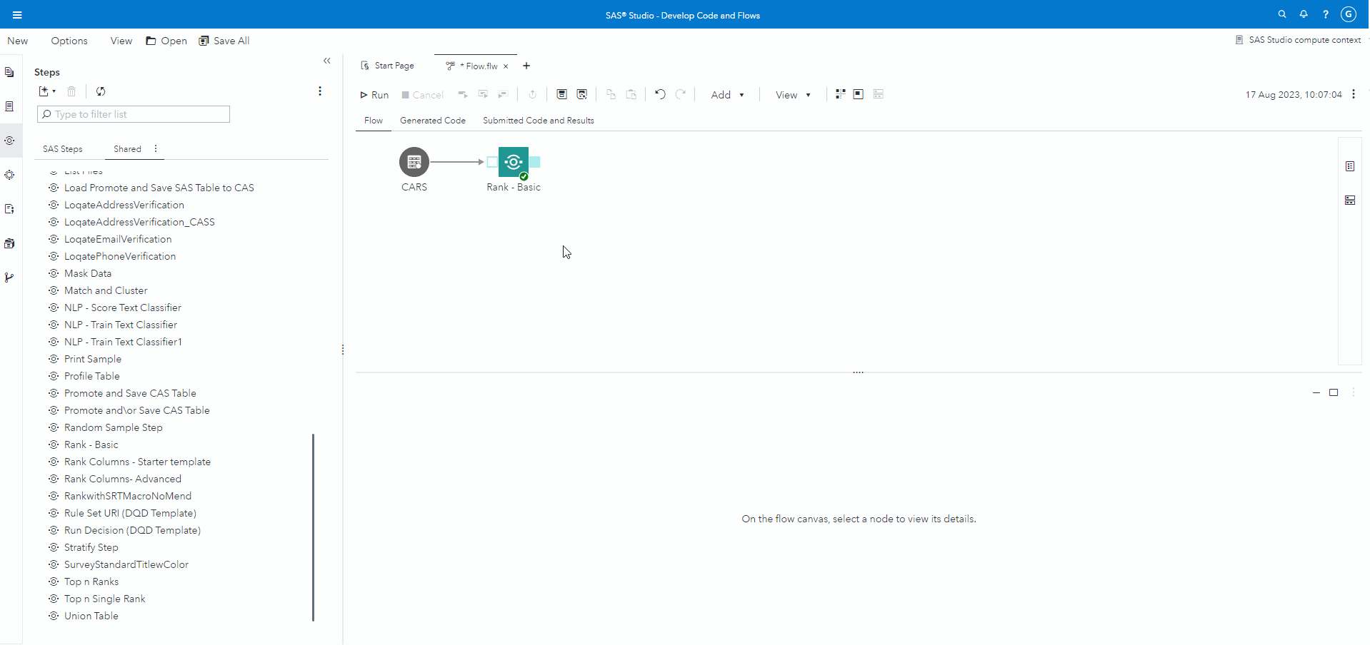Select the Rank - Basic step in the list
The width and height of the screenshot is (1370, 645).
pyautogui.click(x=91, y=445)
